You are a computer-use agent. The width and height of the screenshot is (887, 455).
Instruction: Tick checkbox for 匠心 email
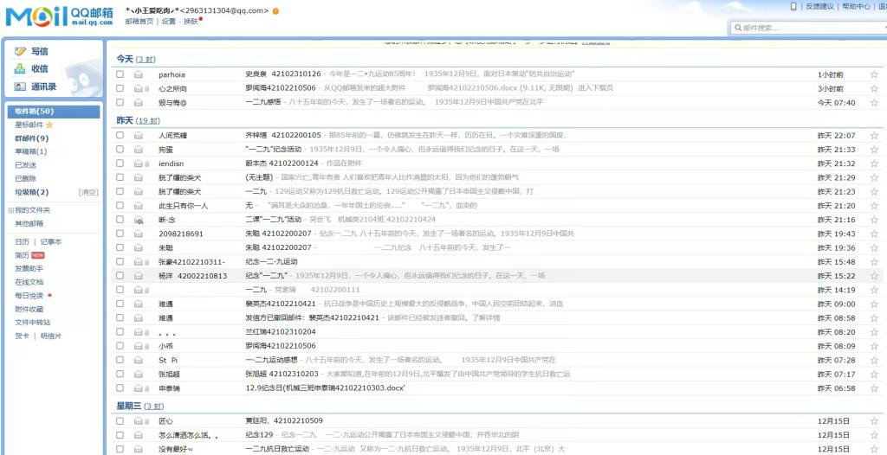120,421
